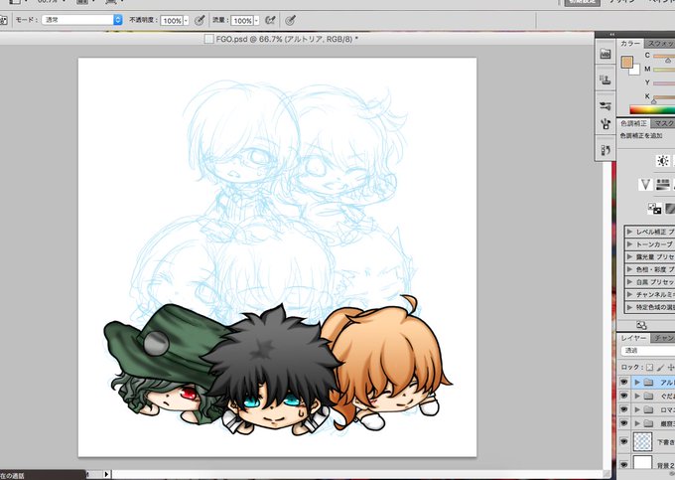Image resolution: width=675 pixels, height=480 pixels.
Task: Hide the アルトリア layer group
Action: click(623, 383)
